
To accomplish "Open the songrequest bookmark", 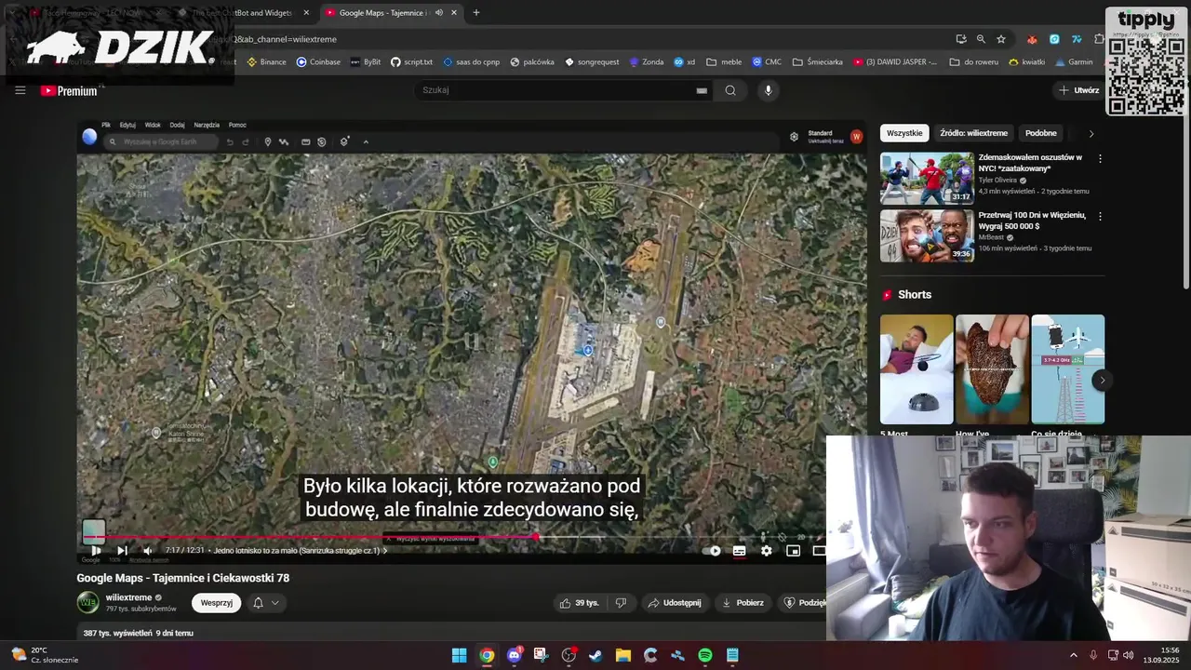I will point(592,62).
